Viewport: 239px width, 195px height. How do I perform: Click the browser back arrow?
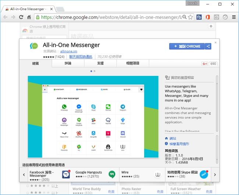pyautogui.click(x=6, y=17)
